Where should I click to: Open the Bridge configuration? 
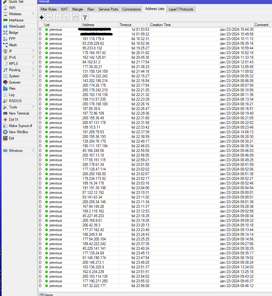(x=13, y=33)
